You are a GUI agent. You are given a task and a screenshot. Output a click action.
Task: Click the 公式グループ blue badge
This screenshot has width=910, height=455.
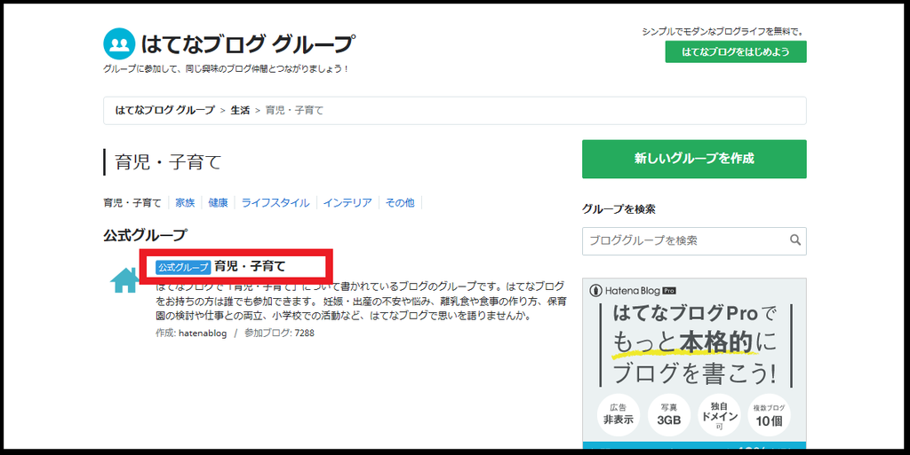pyautogui.click(x=183, y=267)
